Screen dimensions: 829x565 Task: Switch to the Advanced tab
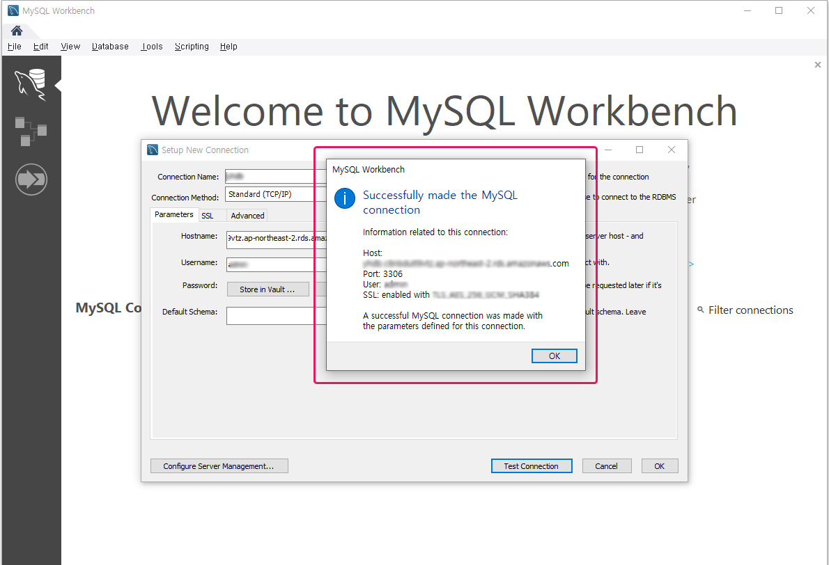(x=247, y=216)
